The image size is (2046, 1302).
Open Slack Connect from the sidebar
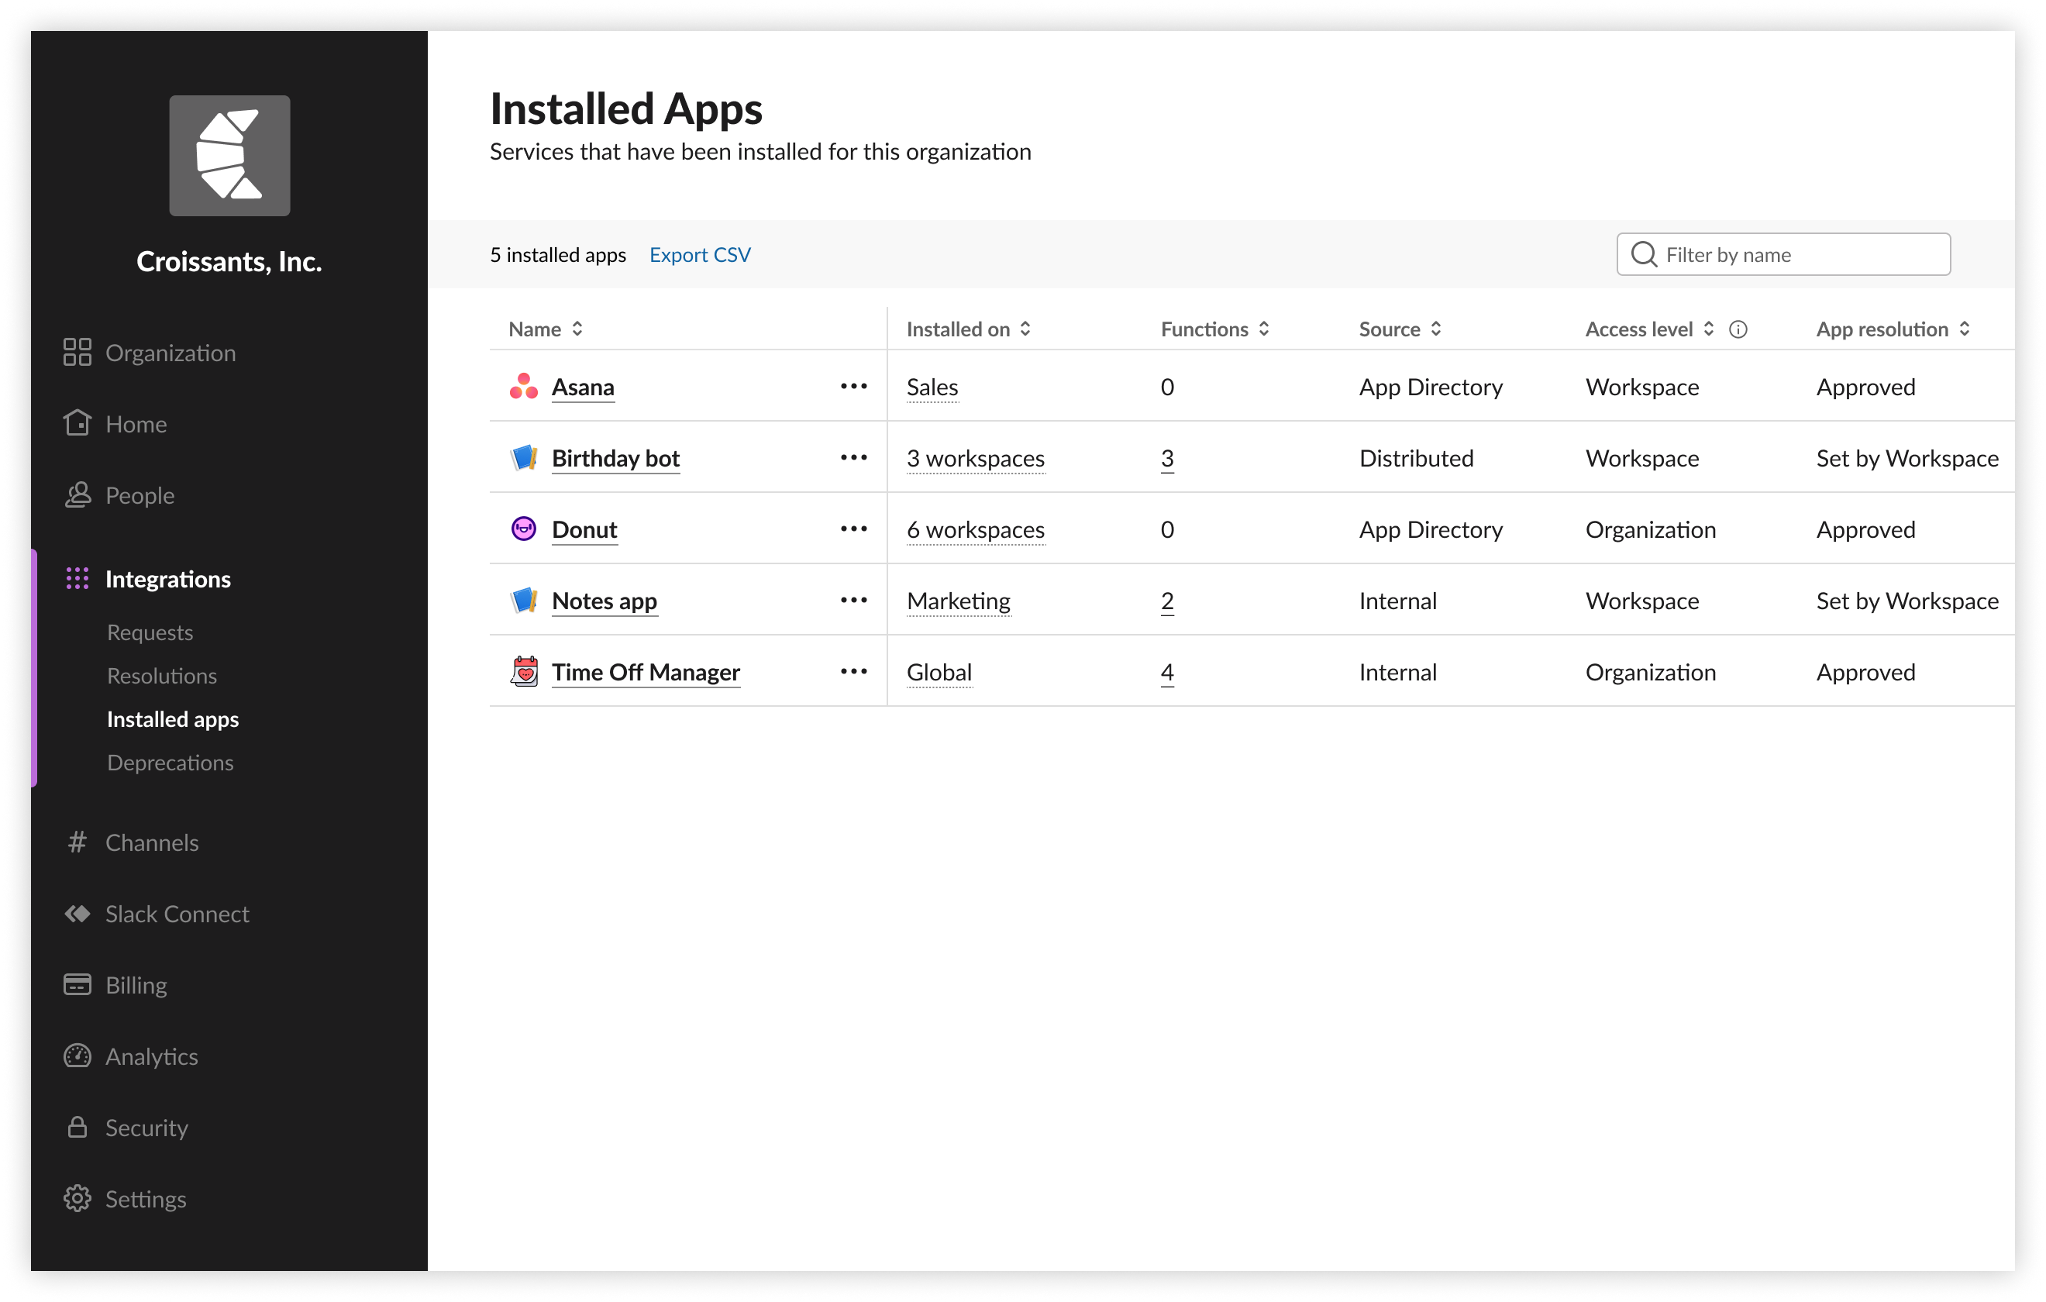(x=177, y=914)
